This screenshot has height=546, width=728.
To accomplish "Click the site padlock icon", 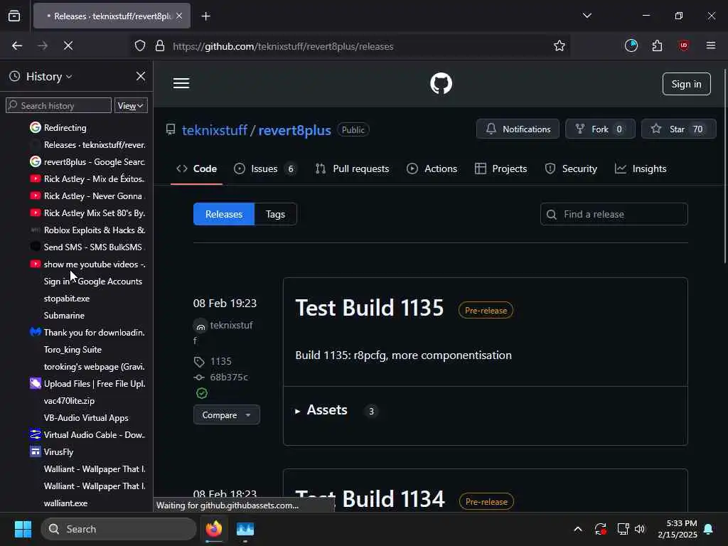I will (160, 46).
